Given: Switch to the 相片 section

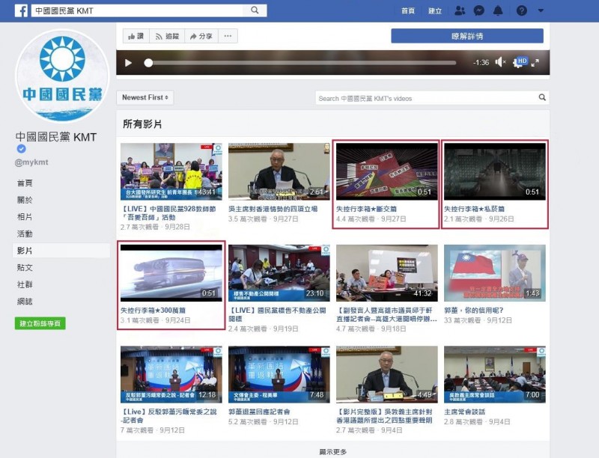Looking at the screenshot, I should (x=26, y=218).
